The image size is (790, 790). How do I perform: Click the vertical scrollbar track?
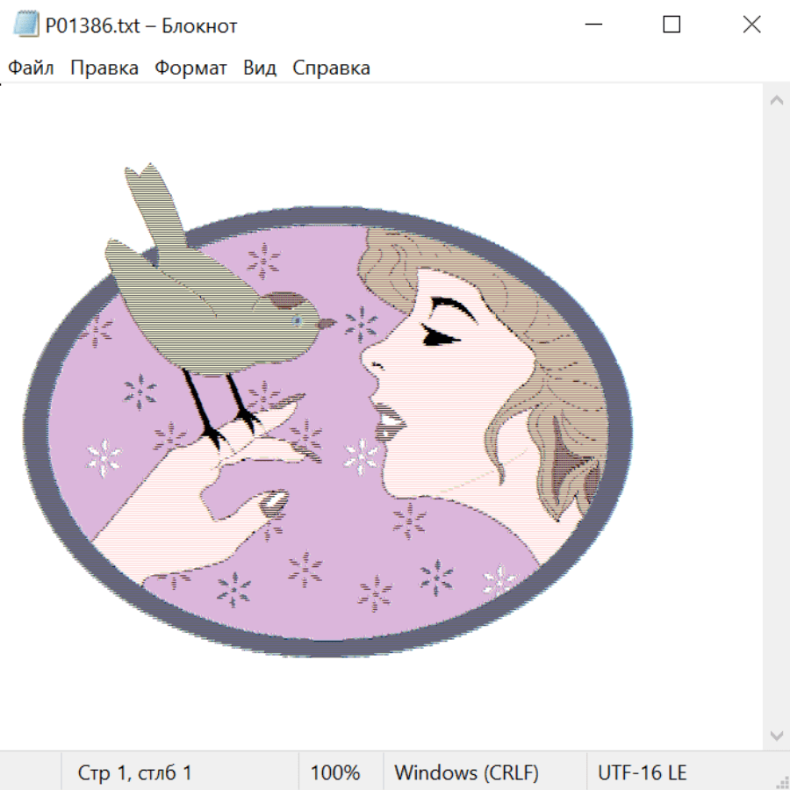(x=776, y=417)
